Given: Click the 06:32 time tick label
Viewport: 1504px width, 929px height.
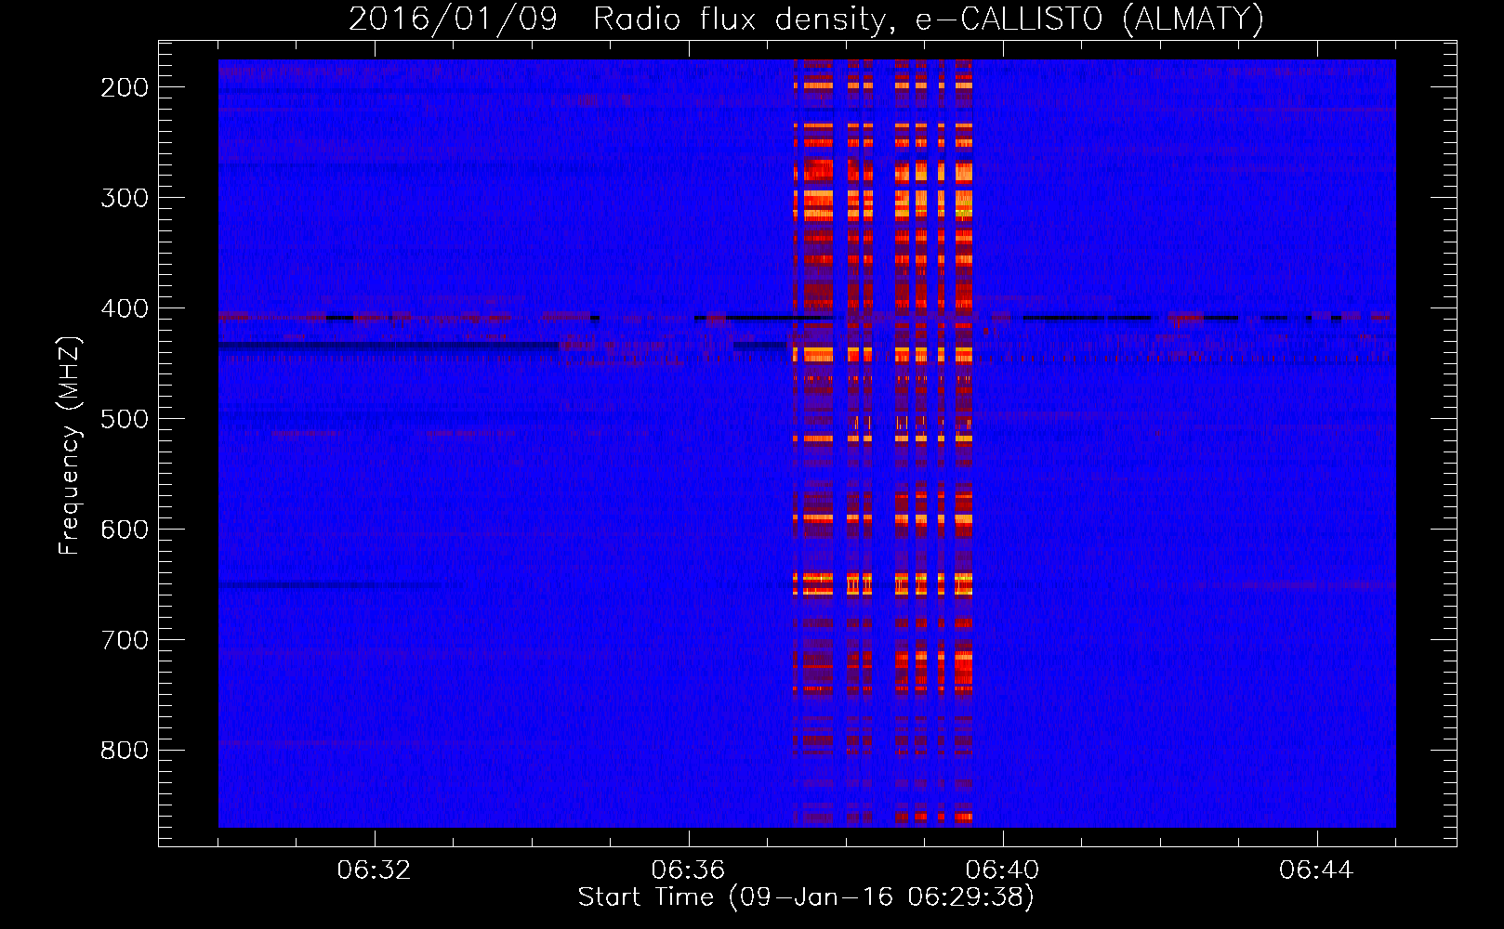Looking at the screenshot, I should pyautogui.click(x=375, y=870).
